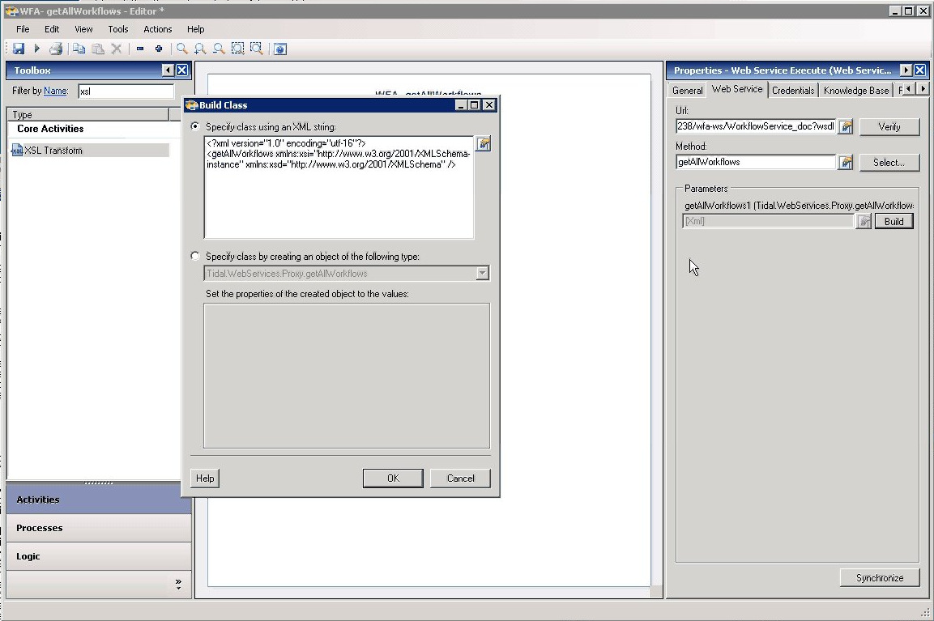Open the Actions menu

[x=158, y=29]
